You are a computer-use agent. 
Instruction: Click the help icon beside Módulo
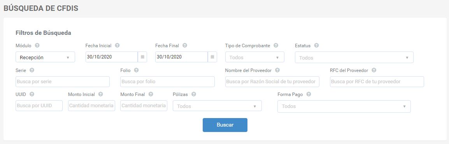(37, 45)
